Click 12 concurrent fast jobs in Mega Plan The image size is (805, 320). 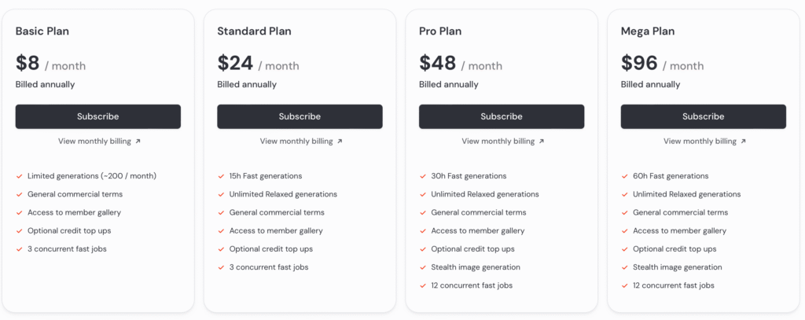(673, 285)
